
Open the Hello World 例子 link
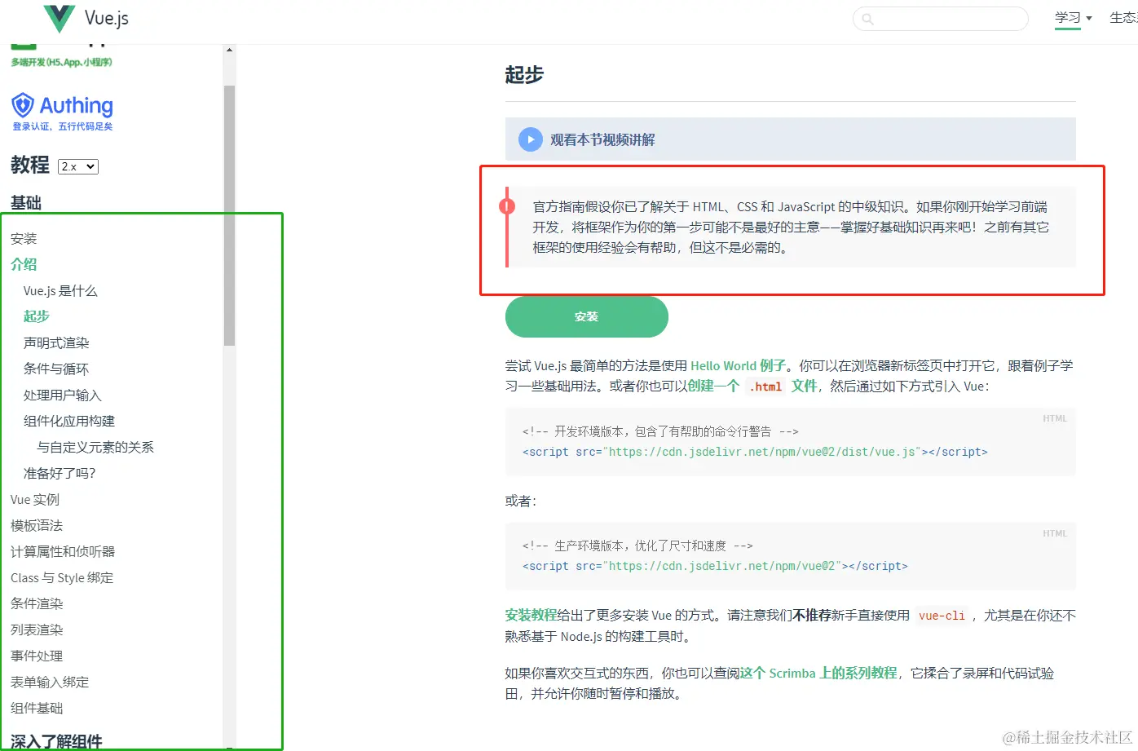[739, 365]
